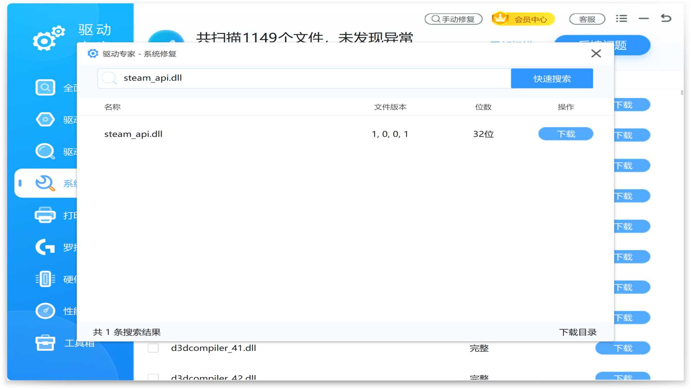Focus the steam_api.dll search field
The height and width of the screenshot is (389, 691).
click(x=304, y=79)
